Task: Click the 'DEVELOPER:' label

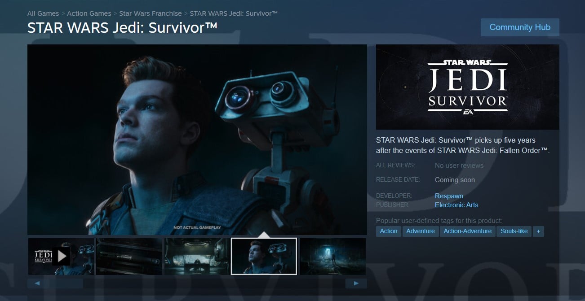Action: click(394, 196)
